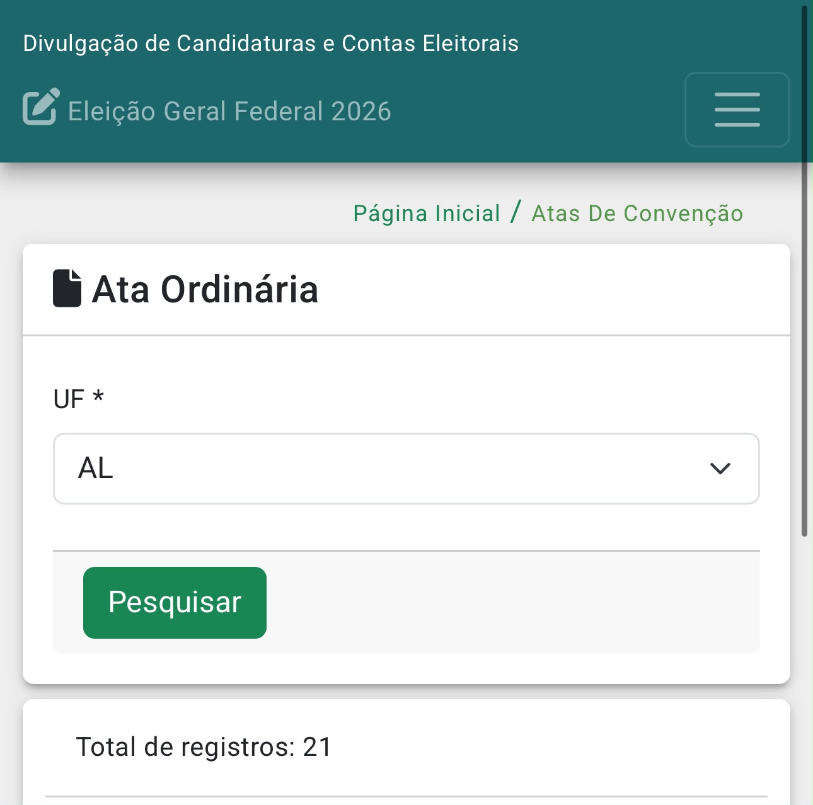Click the pencil edit icon beside Eleição
This screenshot has height=805, width=813.
click(41, 106)
